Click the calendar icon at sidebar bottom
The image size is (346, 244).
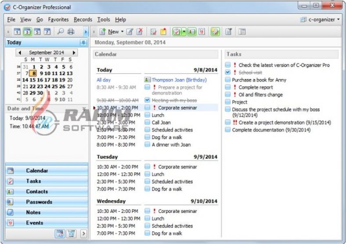click(60, 233)
